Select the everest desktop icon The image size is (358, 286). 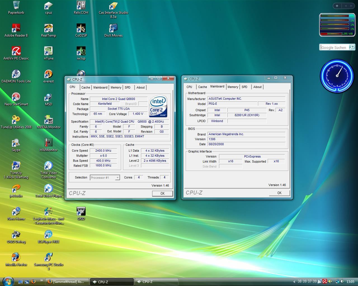(x=48, y=76)
